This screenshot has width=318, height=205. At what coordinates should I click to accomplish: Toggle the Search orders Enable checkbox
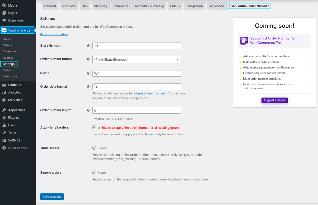click(x=94, y=173)
